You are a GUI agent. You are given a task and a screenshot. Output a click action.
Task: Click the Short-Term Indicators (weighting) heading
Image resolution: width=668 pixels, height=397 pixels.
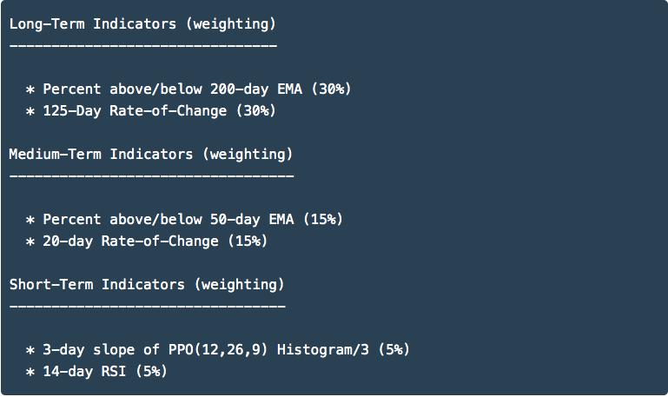pos(147,285)
